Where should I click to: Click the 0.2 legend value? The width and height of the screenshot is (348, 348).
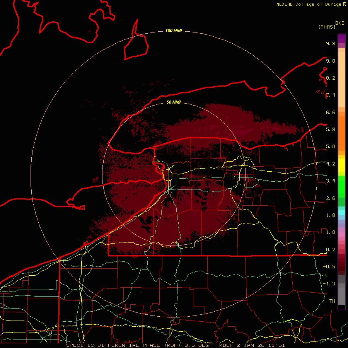point(331,250)
